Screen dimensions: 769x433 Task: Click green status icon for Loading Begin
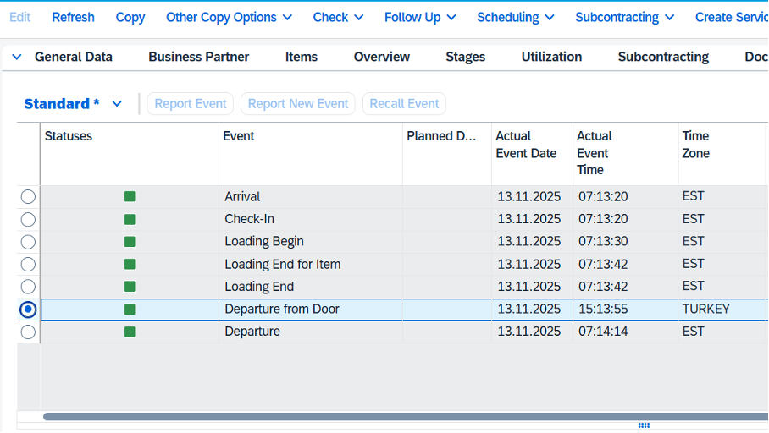(130, 242)
